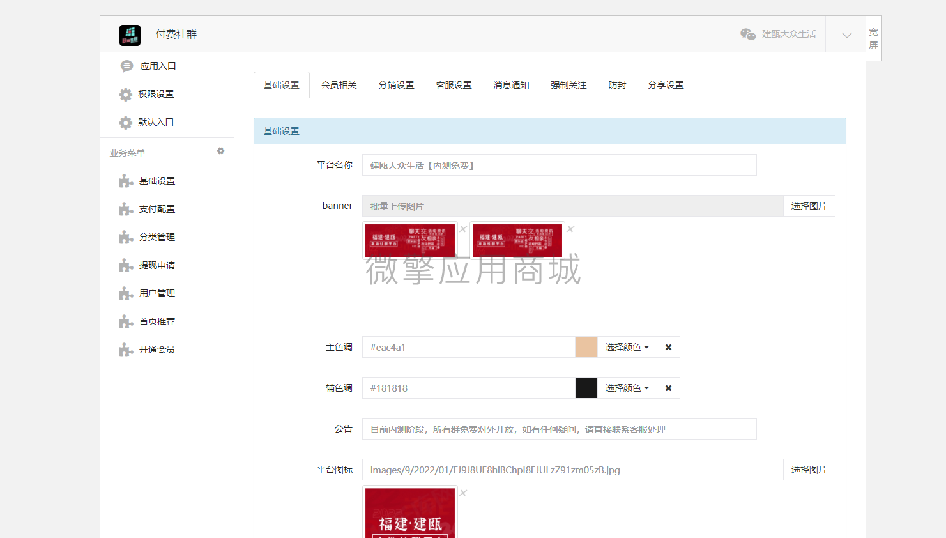Open 默认入口 in the sidebar
This screenshot has height=538, width=946.
(x=156, y=122)
